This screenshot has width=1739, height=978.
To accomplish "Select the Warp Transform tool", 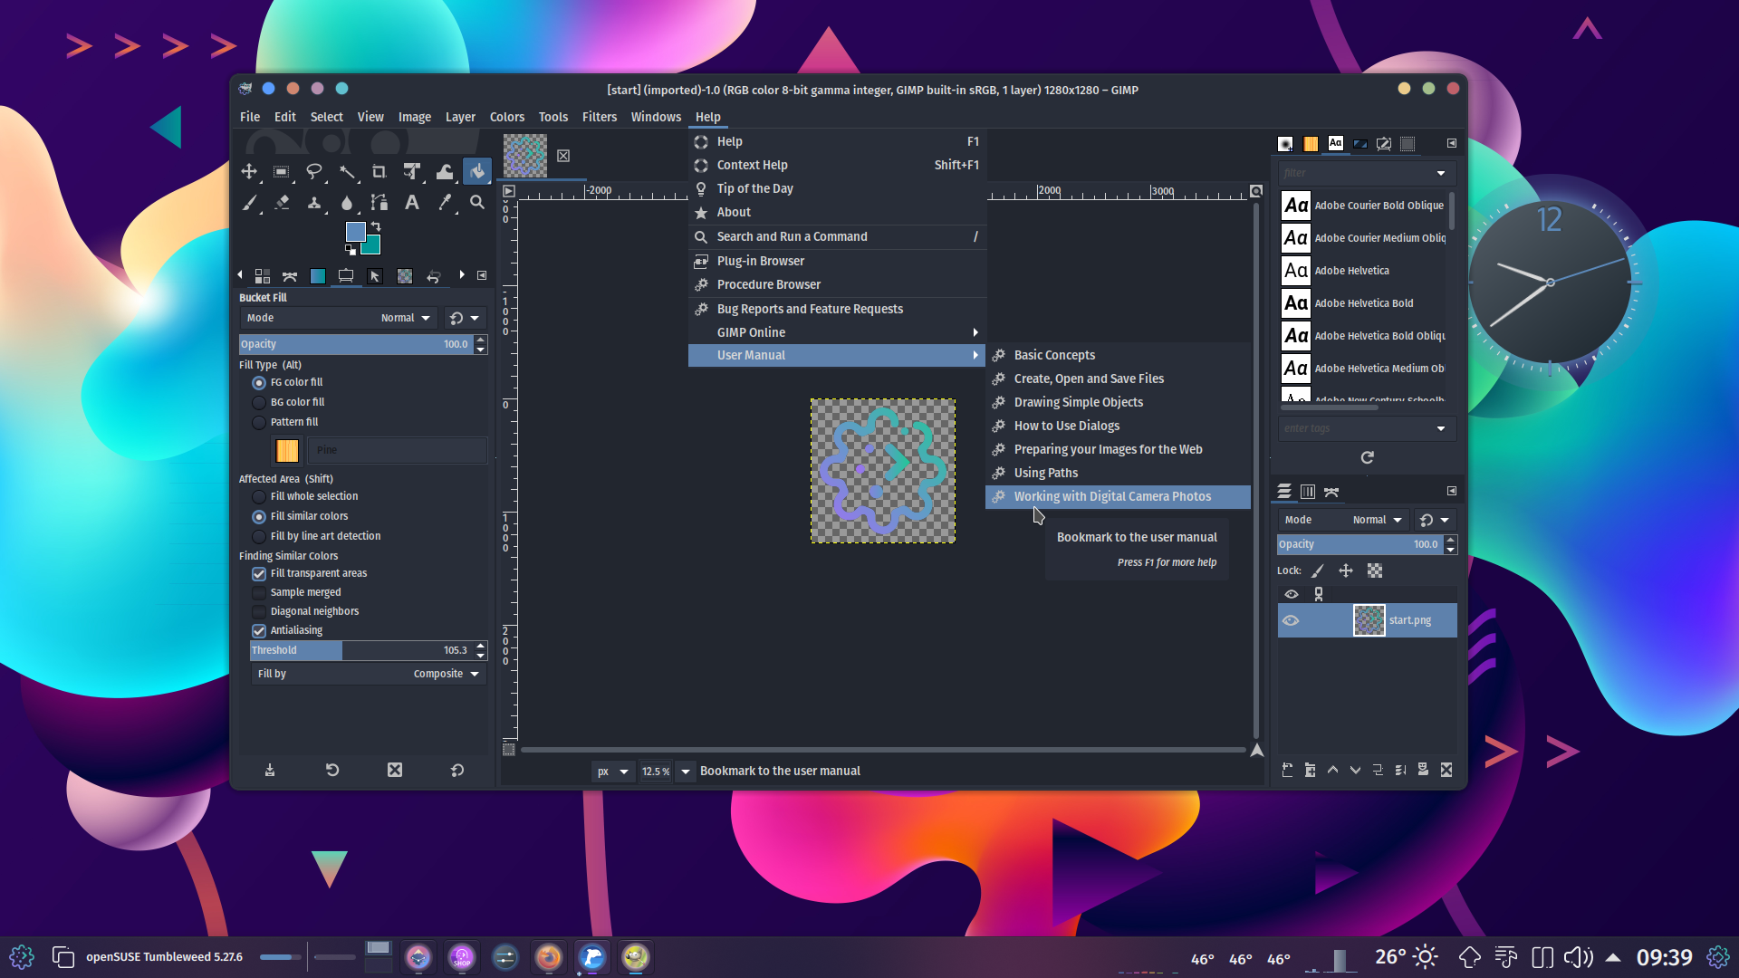I will [445, 171].
